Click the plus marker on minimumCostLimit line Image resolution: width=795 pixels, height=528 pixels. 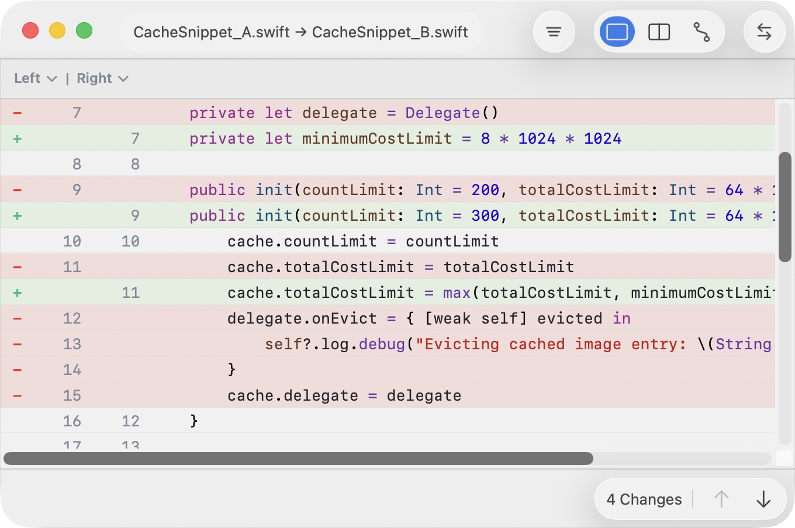(x=18, y=138)
